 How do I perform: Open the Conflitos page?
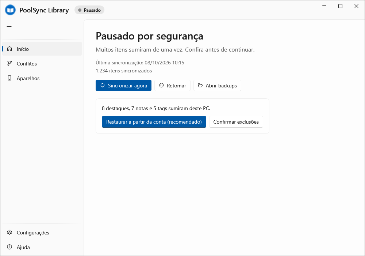[x=42, y=63]
